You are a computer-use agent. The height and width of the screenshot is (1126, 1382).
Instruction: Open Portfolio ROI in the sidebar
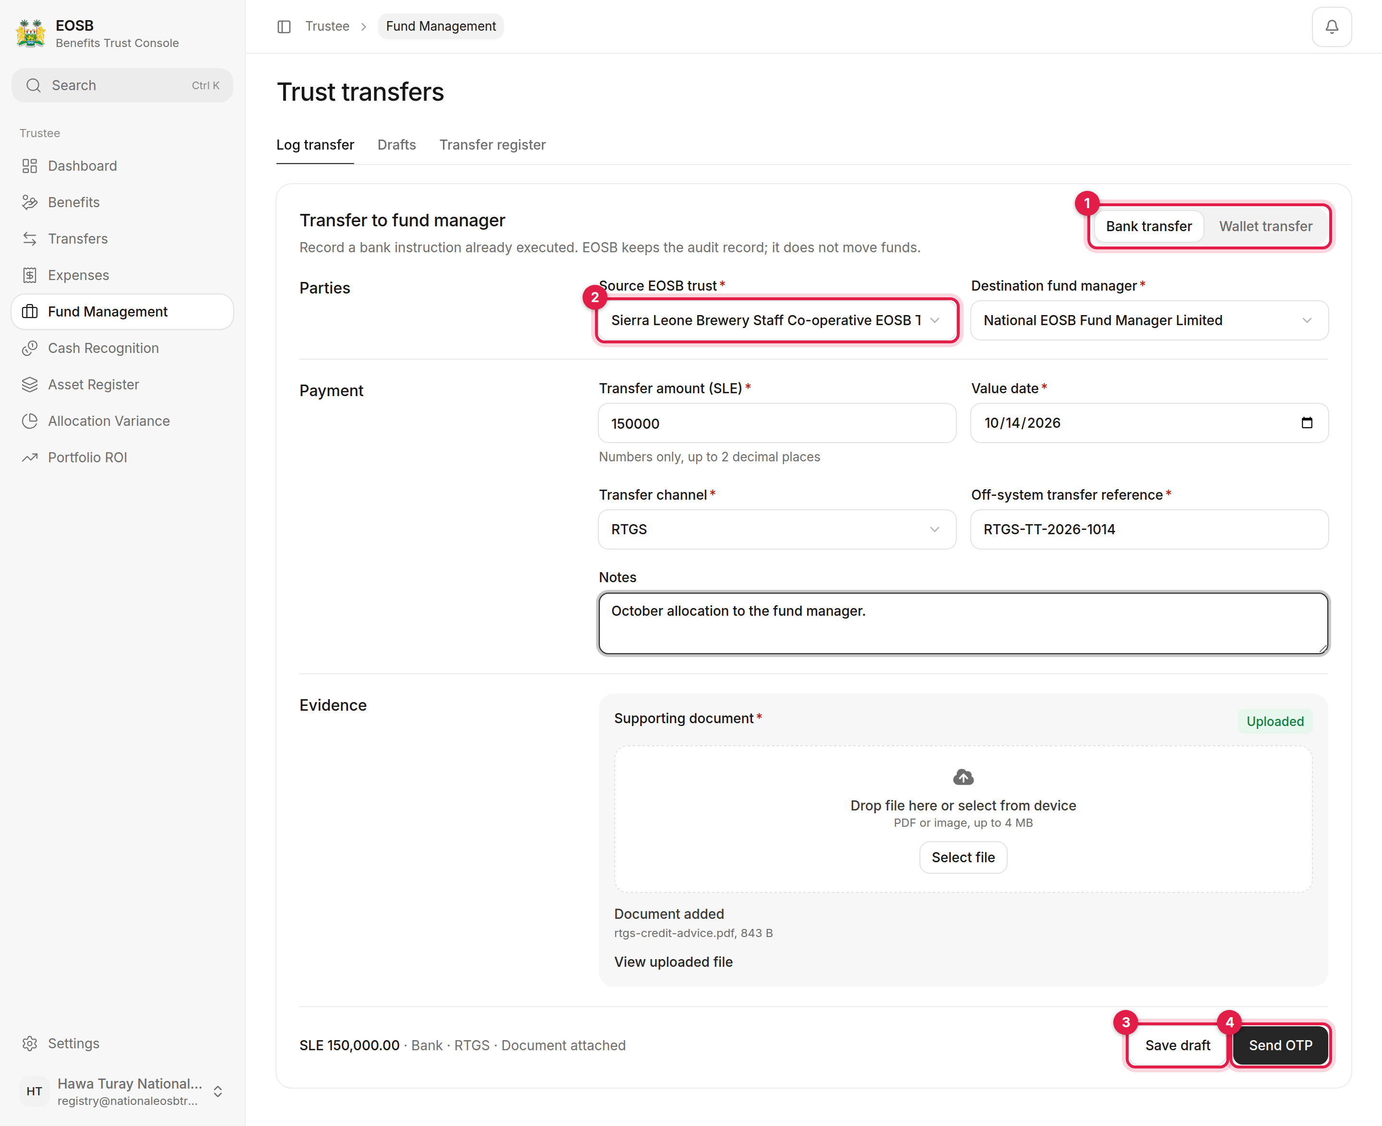pos(122,457)
